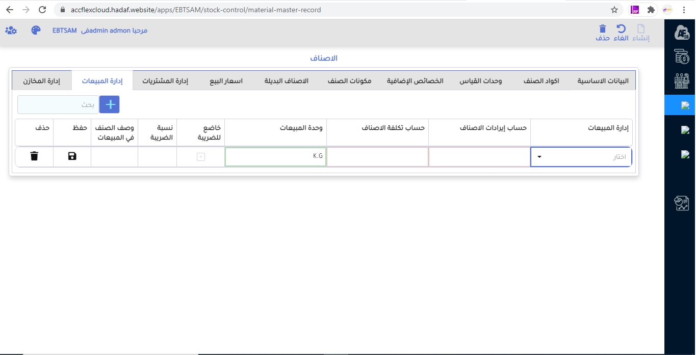Click the الغاء cancel undo button
Image resolution: width=696 pixels, height=355 pixels.
click(621, 33)
